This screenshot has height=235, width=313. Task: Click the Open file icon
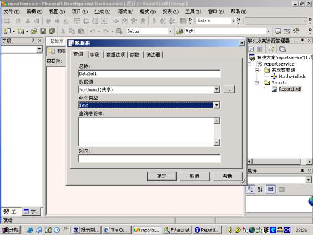tap(34, 31)
